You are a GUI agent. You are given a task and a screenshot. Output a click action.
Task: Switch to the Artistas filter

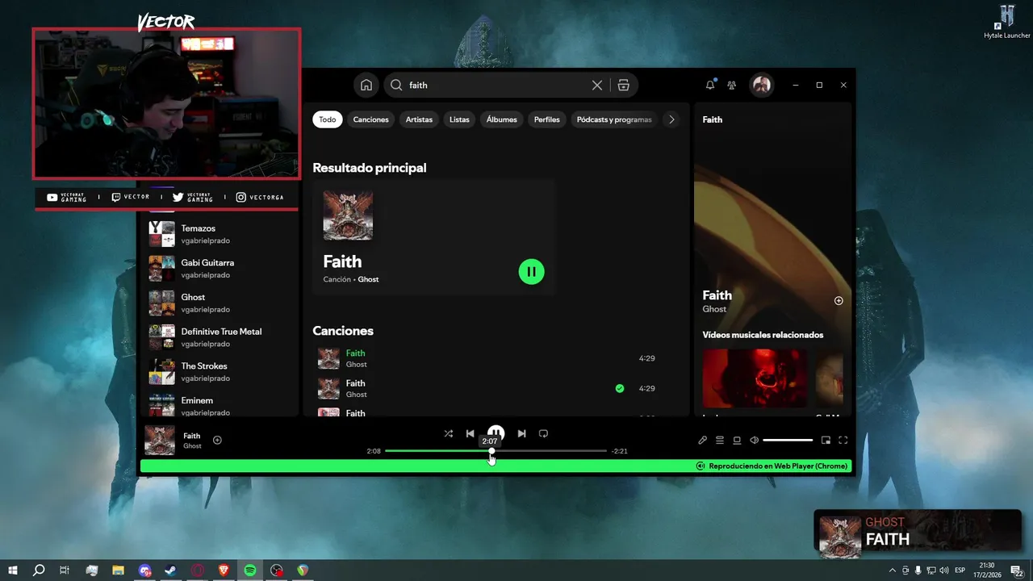[419, 119]
